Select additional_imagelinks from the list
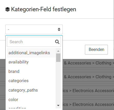The height and width of the screenshot is (110, 114). (31, 53)
